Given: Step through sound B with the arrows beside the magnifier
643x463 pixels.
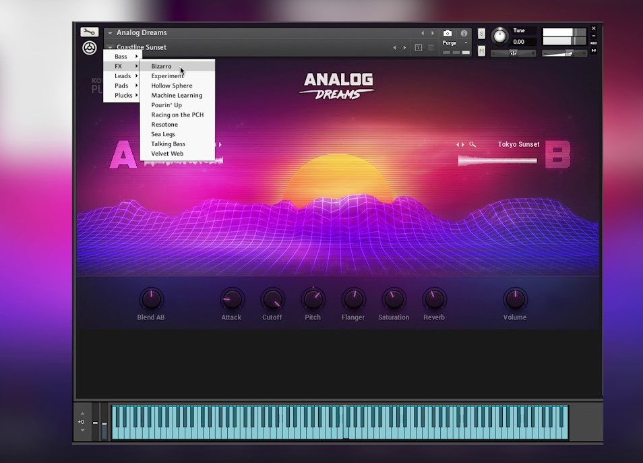Looking at the screenshot, I should (x=460, y=144).
